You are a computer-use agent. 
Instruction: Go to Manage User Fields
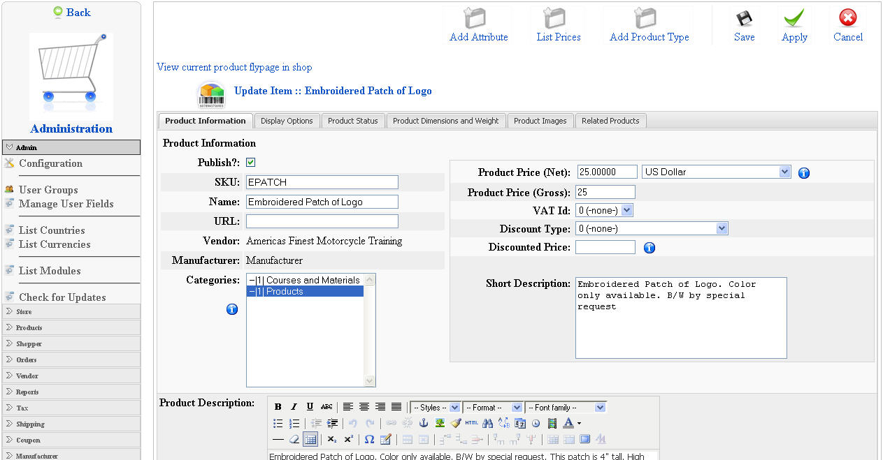coord(66,204)
